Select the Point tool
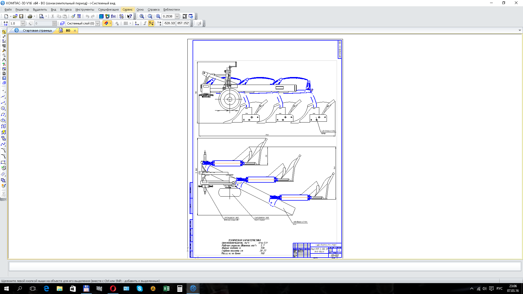Screen dimensions: 523x294 (3, 91)
